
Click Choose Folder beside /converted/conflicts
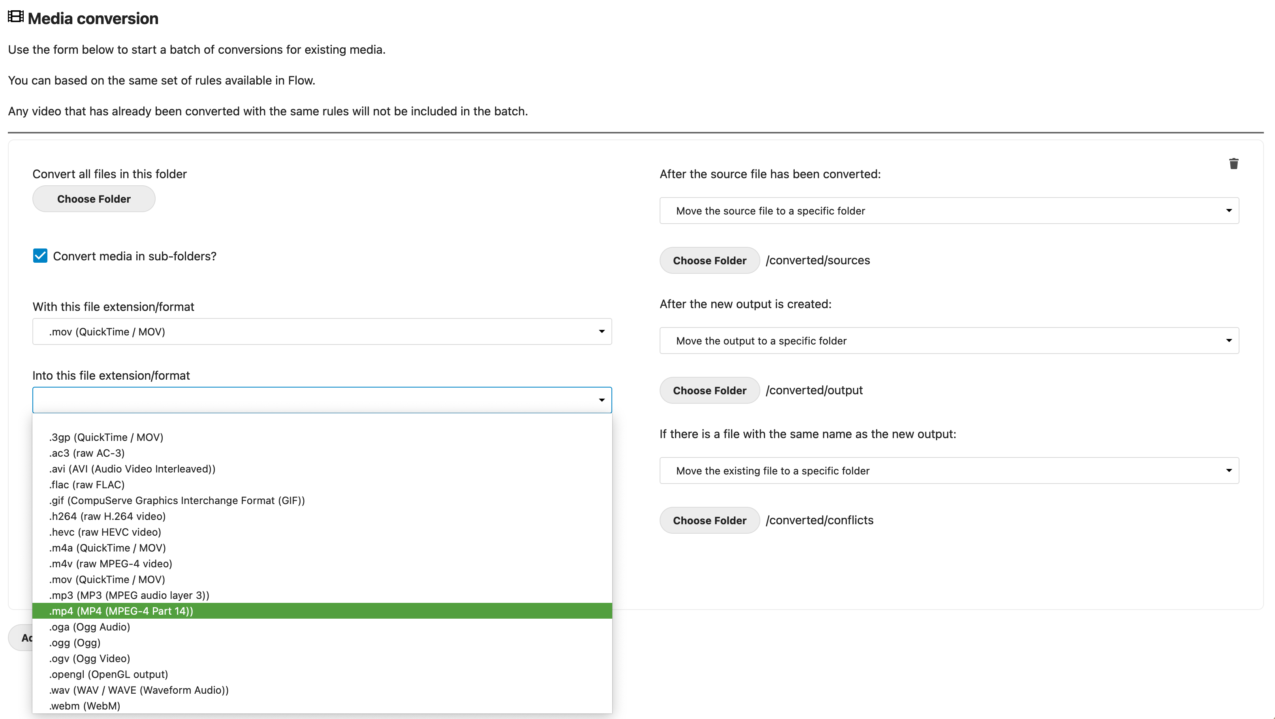pyautogui.click(x=709, y=520)
